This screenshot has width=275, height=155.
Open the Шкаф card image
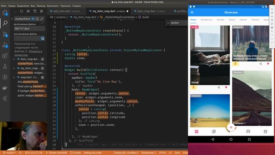tap(210, 55)
